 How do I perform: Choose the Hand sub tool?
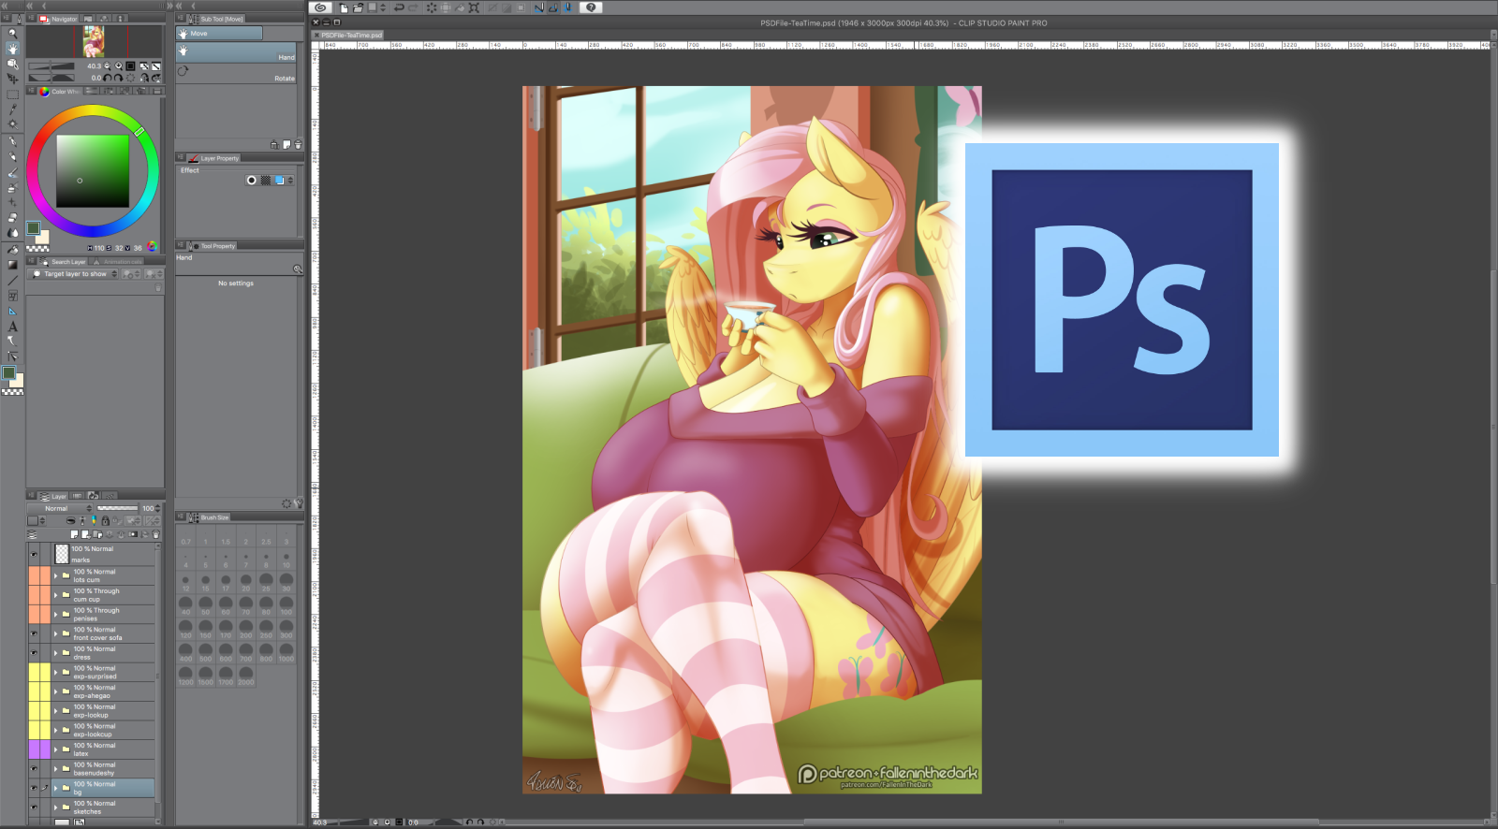tap(237, 52)
